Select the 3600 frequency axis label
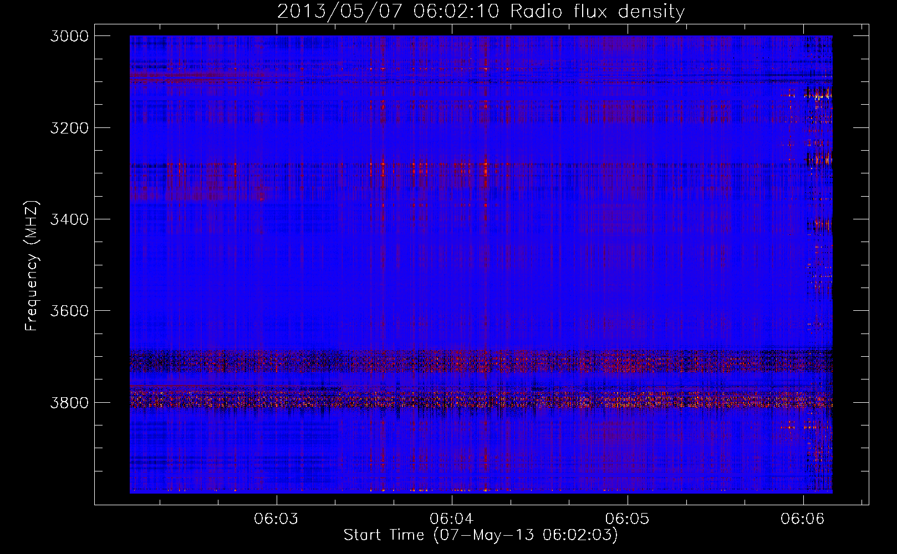The height and width of the screenshot is (554, 897). (x=69, y=311)
